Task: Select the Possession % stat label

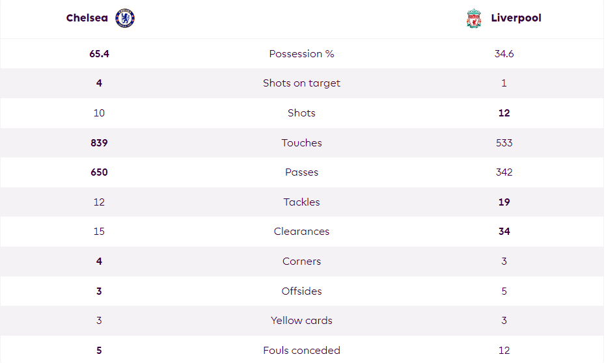Action: (301, 54)
